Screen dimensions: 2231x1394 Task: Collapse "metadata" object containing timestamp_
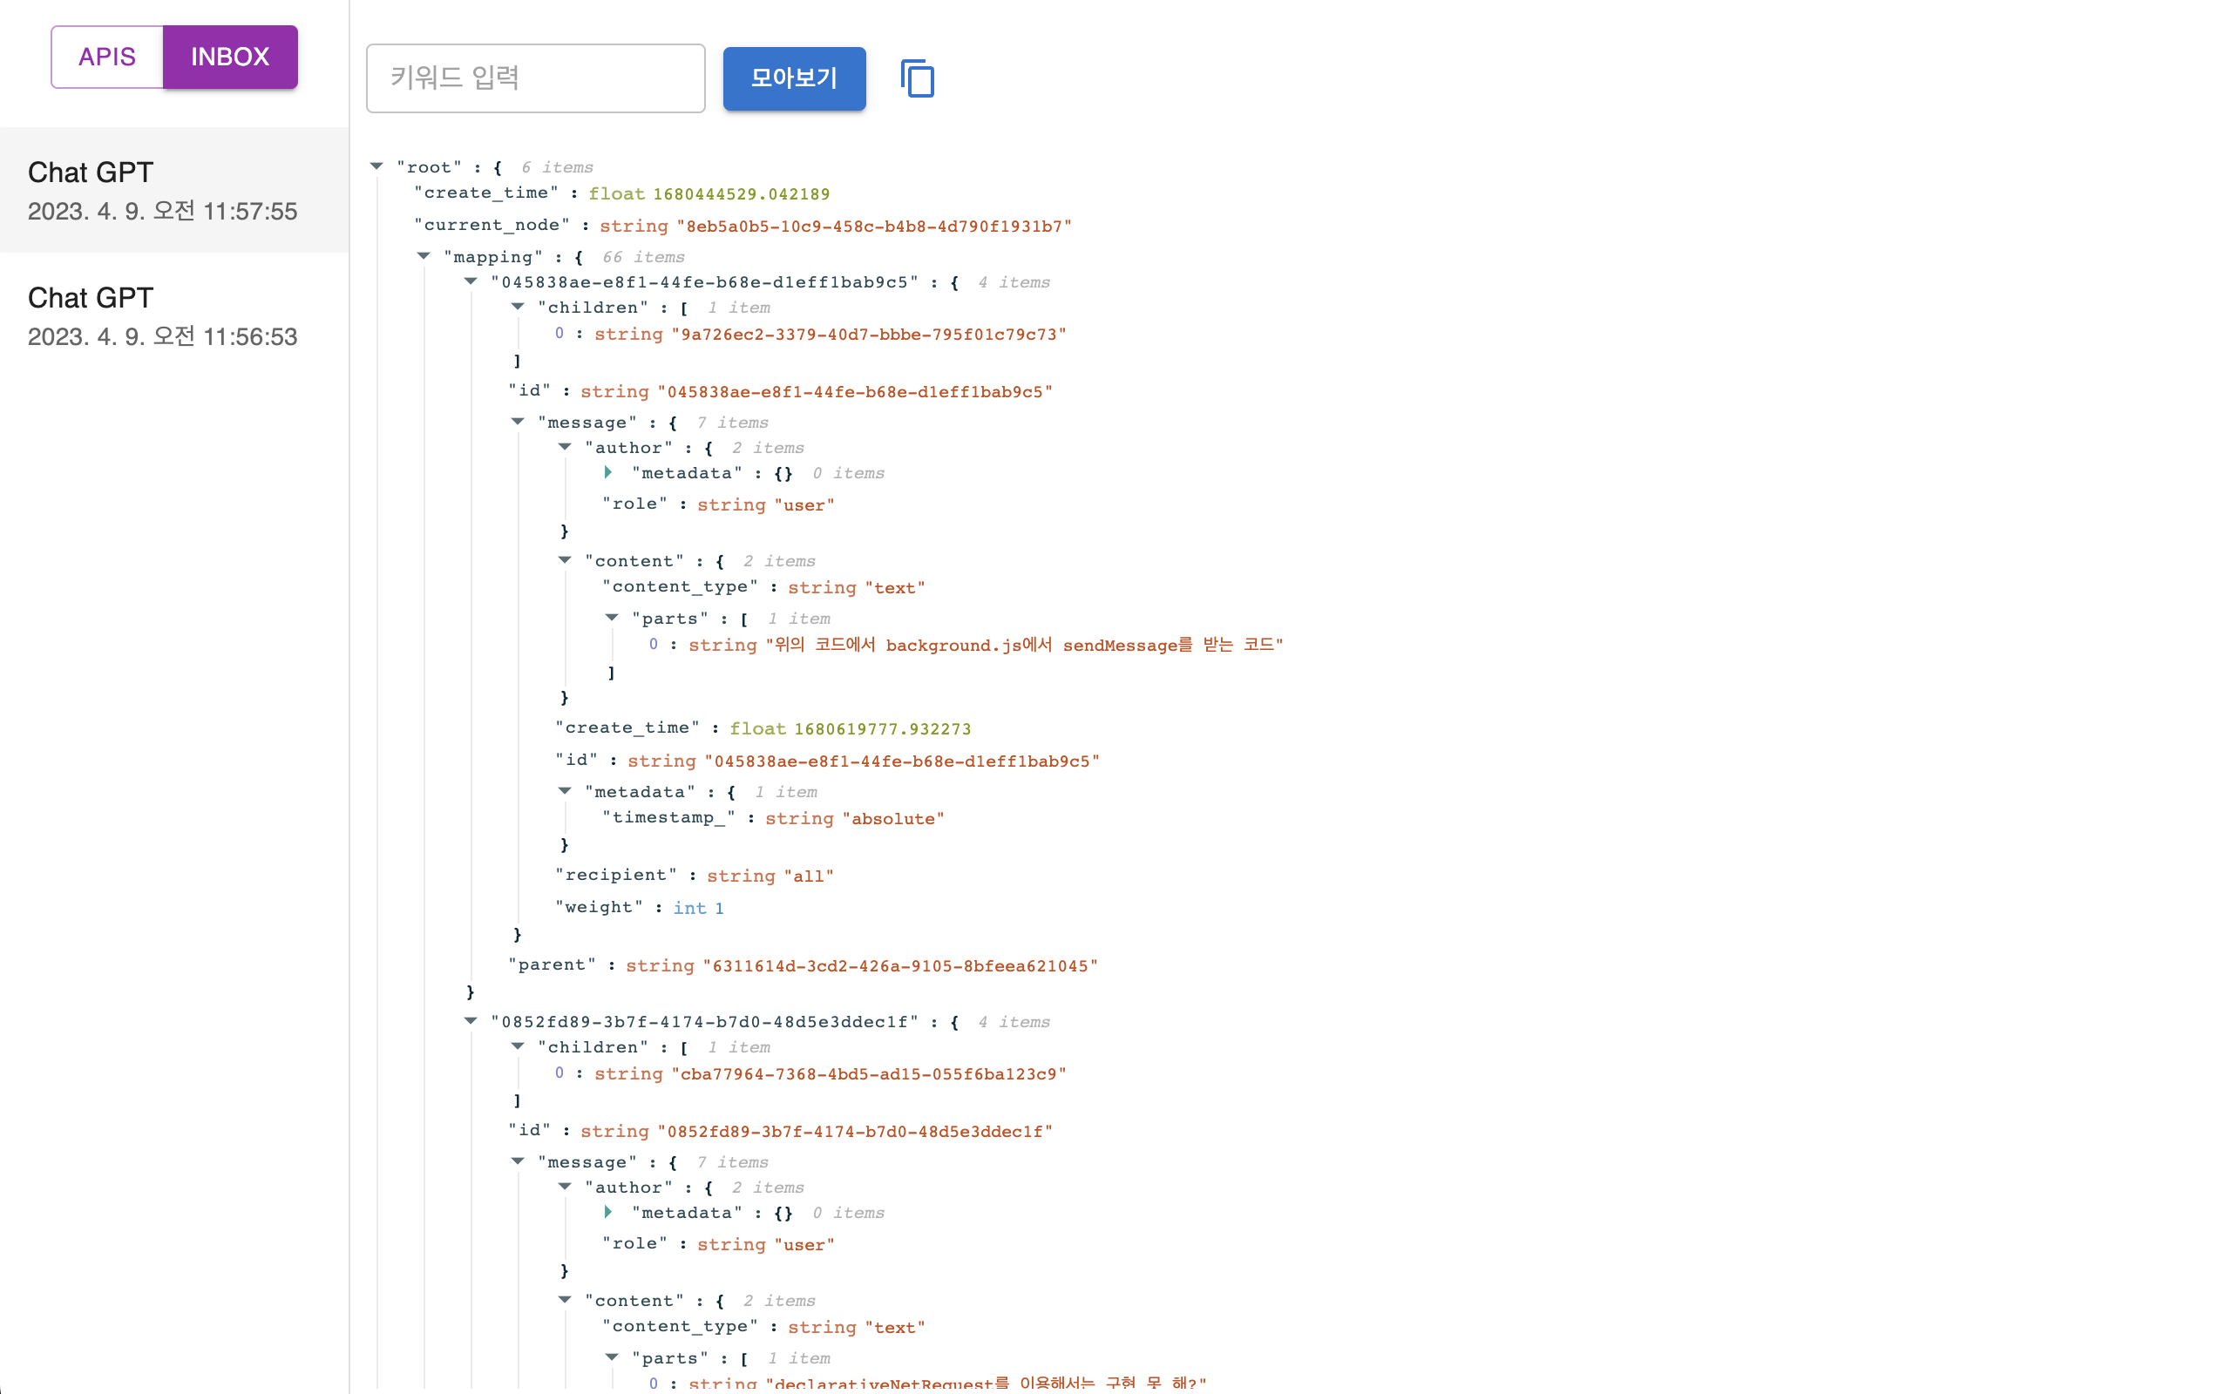pos(565,791)
